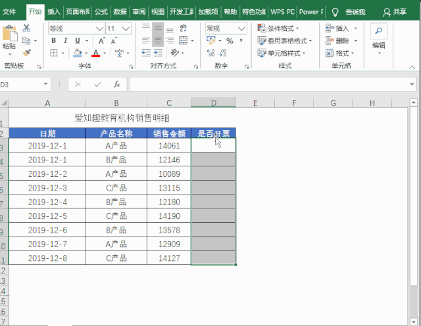Switch to the 公式 tab
Image resolution: width=421 pixels, height=326 pixels.
101,12
